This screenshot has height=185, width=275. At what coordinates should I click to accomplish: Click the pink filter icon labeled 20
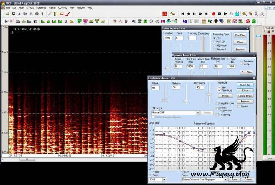click(x=85, y=21)
